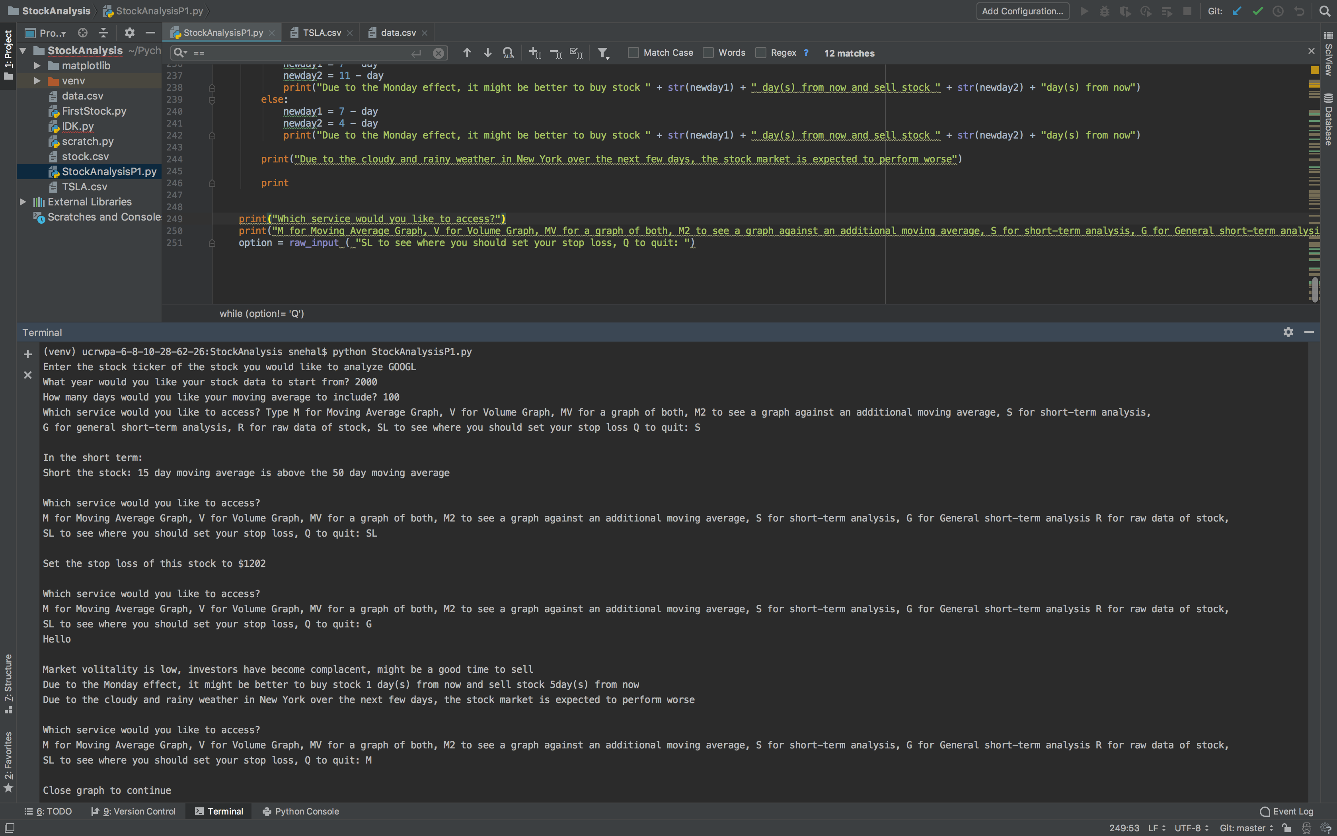Enable the Match Case checkbox
The height and width of the screenshot is (836, 1337).
633,53
